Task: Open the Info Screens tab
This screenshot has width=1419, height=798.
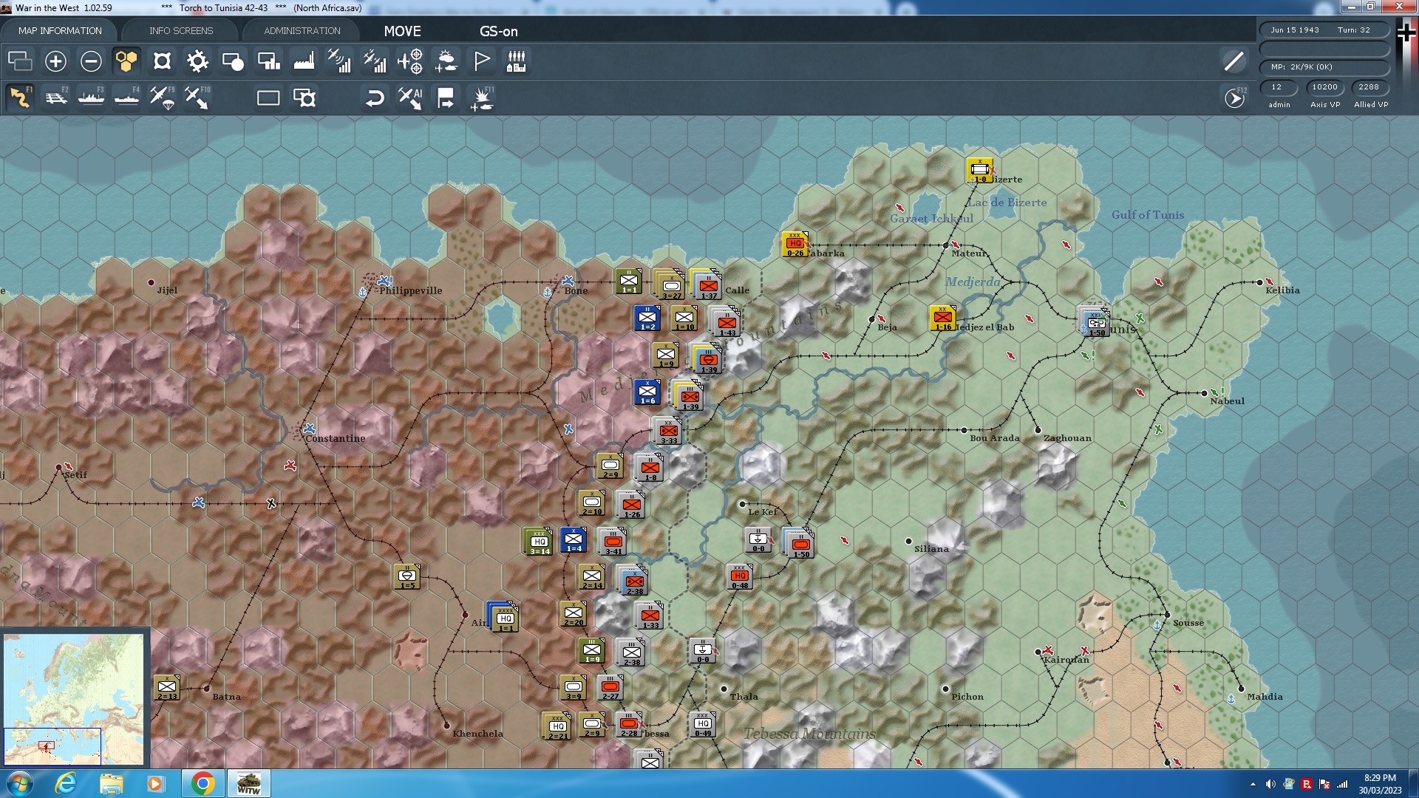Action: 181,31
